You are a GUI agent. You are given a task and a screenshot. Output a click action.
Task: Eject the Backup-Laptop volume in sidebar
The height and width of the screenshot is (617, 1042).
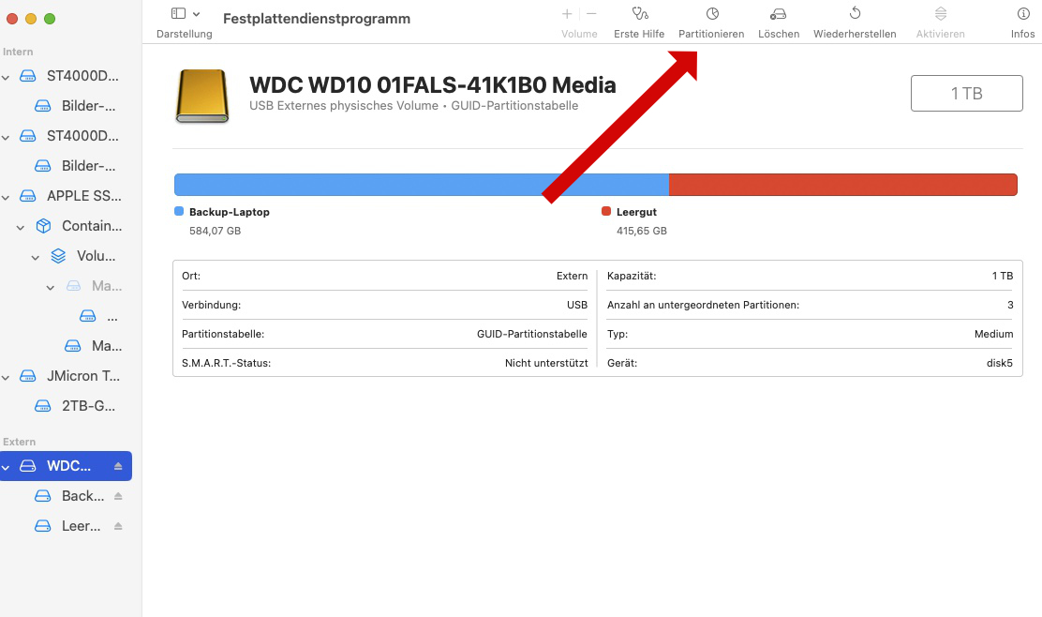click(x=118, y=496)
